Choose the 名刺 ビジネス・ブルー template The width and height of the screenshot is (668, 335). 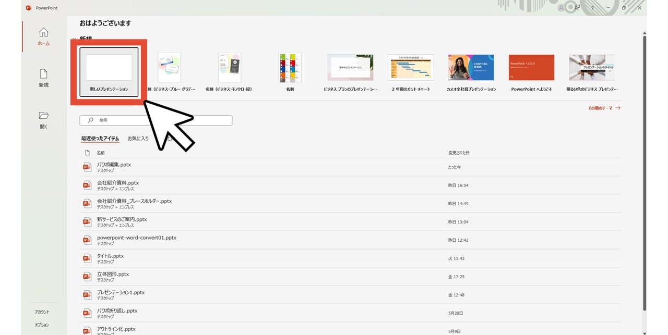(169, 72)
